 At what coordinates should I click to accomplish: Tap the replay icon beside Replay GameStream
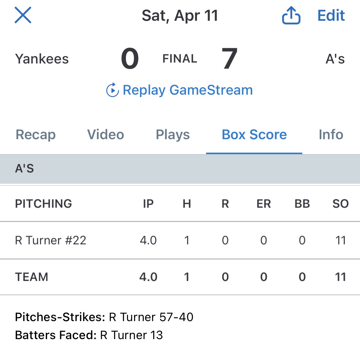(112, 90)
